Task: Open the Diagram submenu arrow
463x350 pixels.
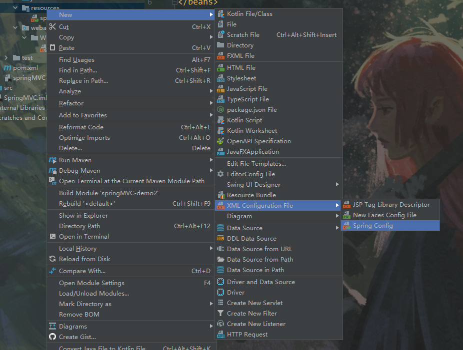Action: [337, 216]
